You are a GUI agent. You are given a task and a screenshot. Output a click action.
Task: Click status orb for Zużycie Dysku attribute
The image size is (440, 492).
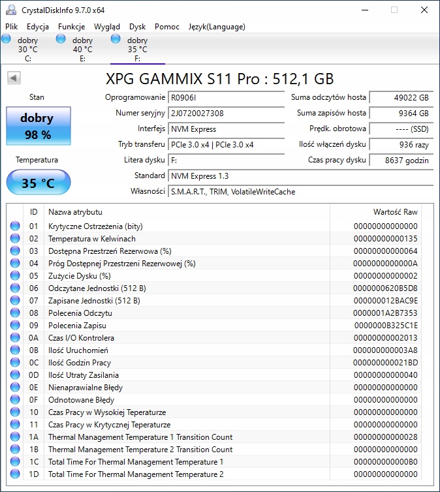(x=15, y=276)
